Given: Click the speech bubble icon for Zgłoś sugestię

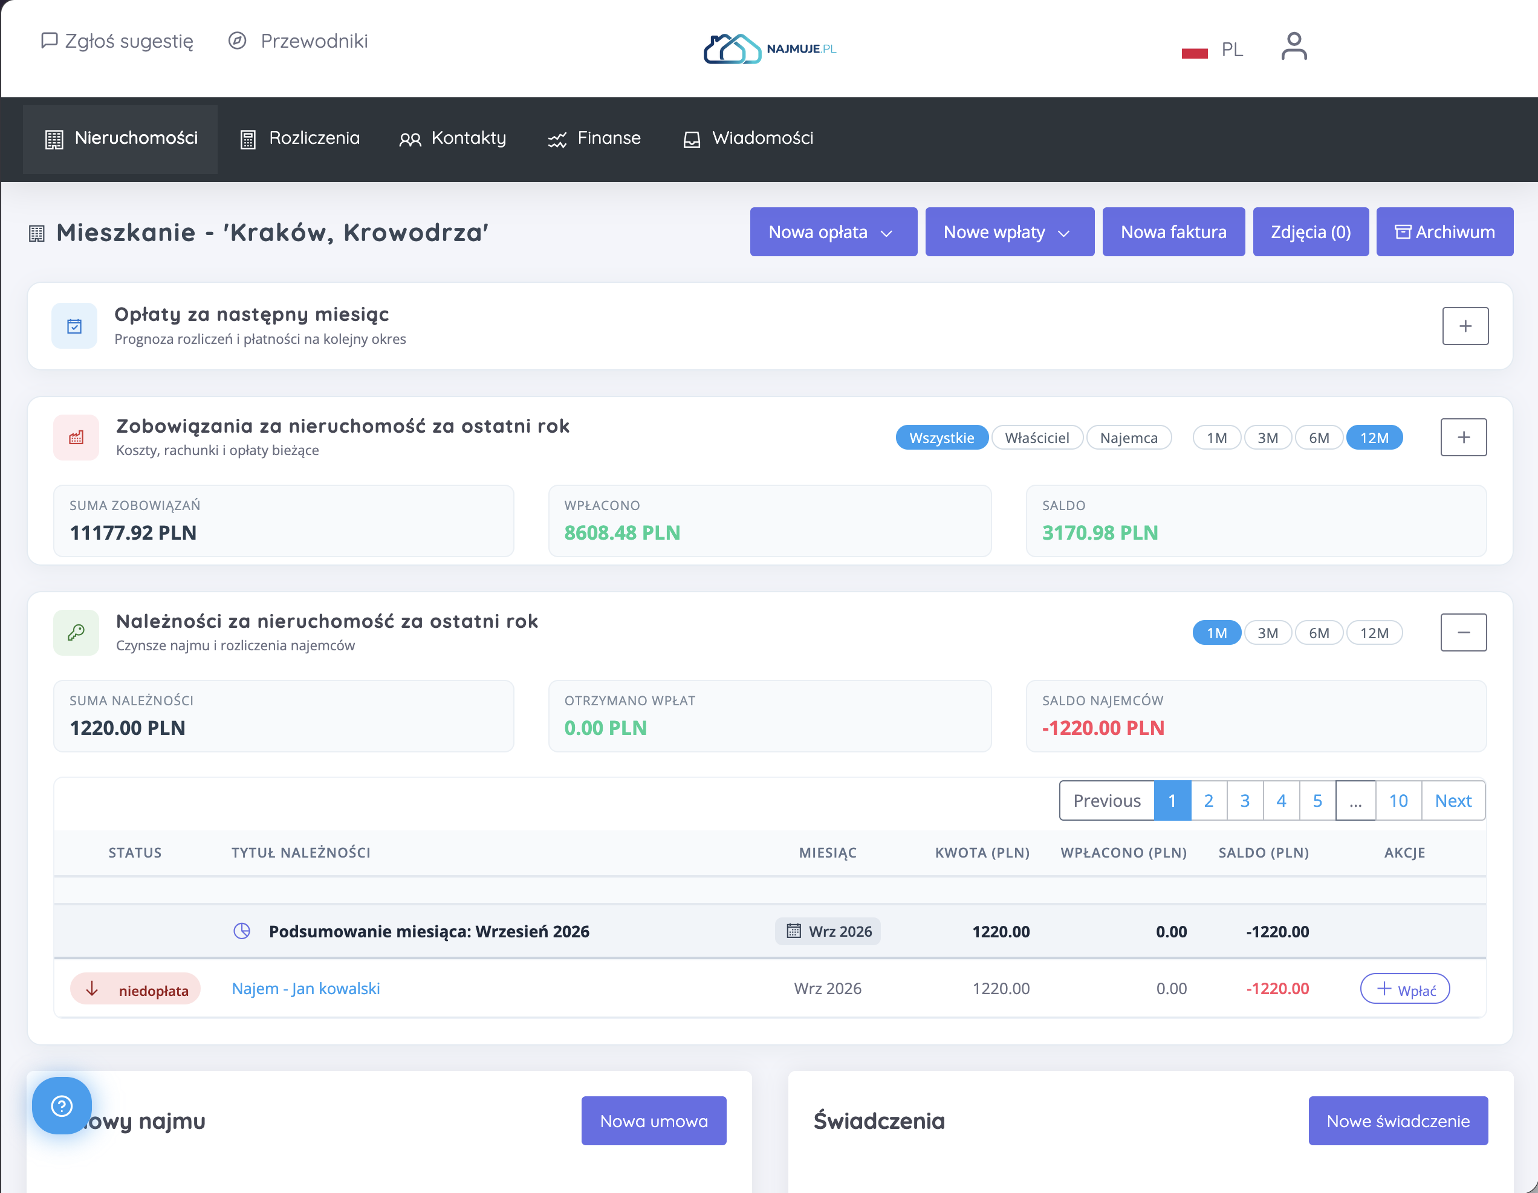Looking at the screenshot, I should (48, 41).
